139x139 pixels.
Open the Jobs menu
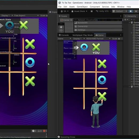coord(113,7)
